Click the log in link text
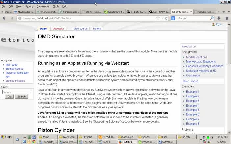The height and width of the screenshot is (144, 231). [x=219, y=24]
